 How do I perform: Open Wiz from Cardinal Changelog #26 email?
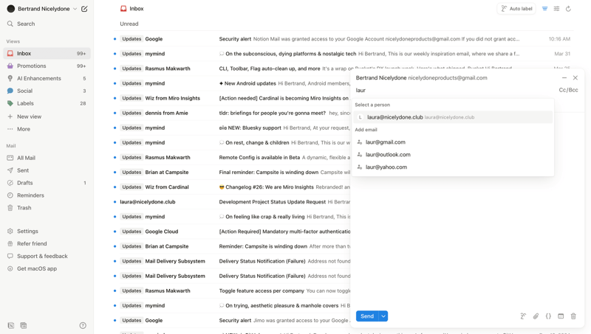(231, 187)
